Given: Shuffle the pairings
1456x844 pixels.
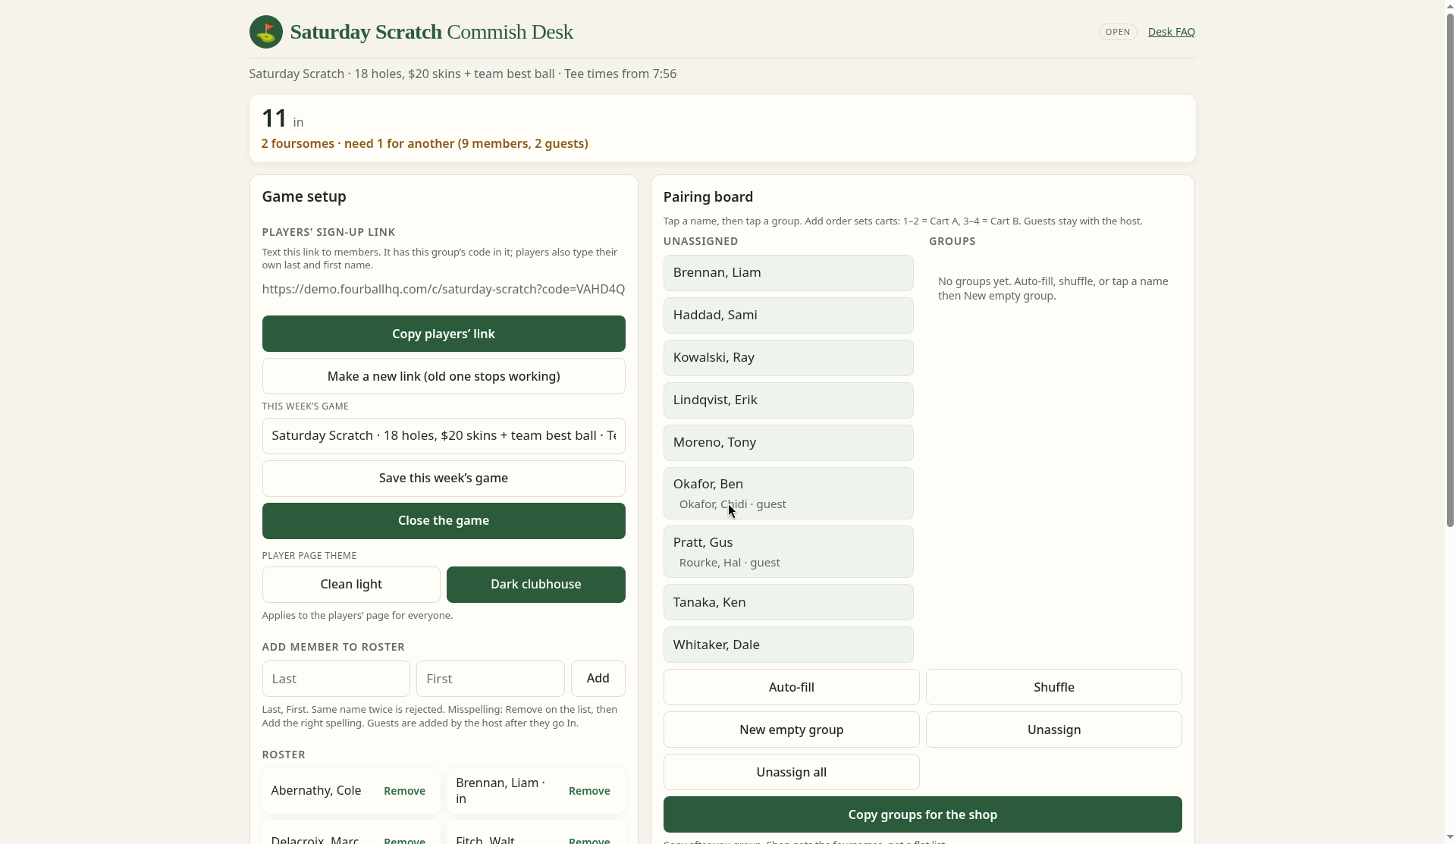Looking at the screenshot, I should [1054, 687].
